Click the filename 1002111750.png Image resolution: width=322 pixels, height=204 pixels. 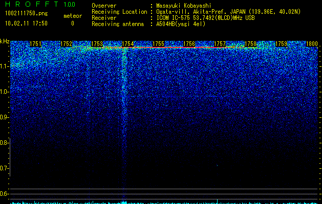click(27, 14)
